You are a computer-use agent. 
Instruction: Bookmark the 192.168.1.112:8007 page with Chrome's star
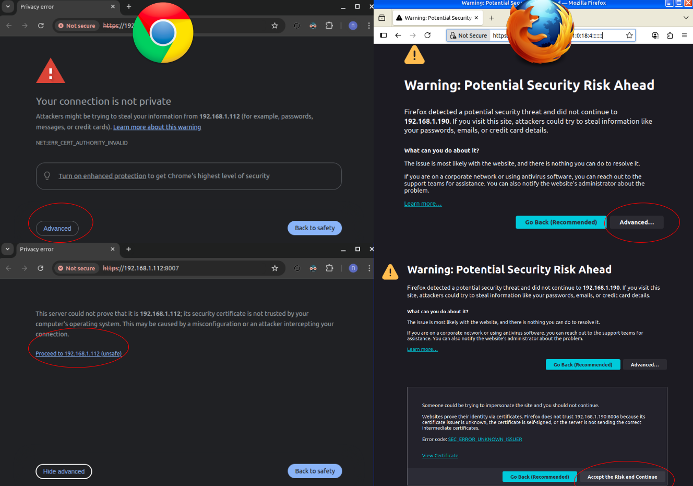274,268
